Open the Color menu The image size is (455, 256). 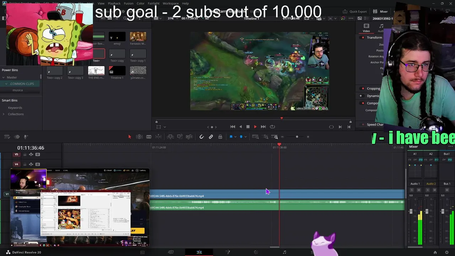140,4
